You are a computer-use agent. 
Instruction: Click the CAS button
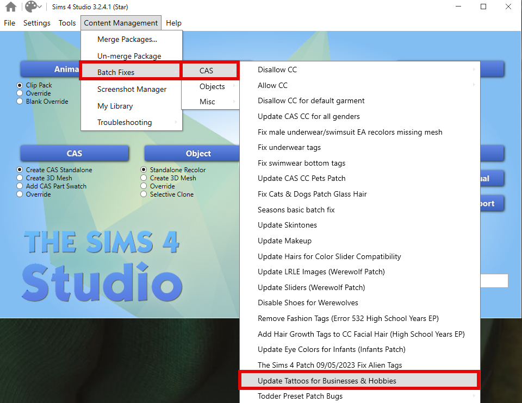click(74, 153)
